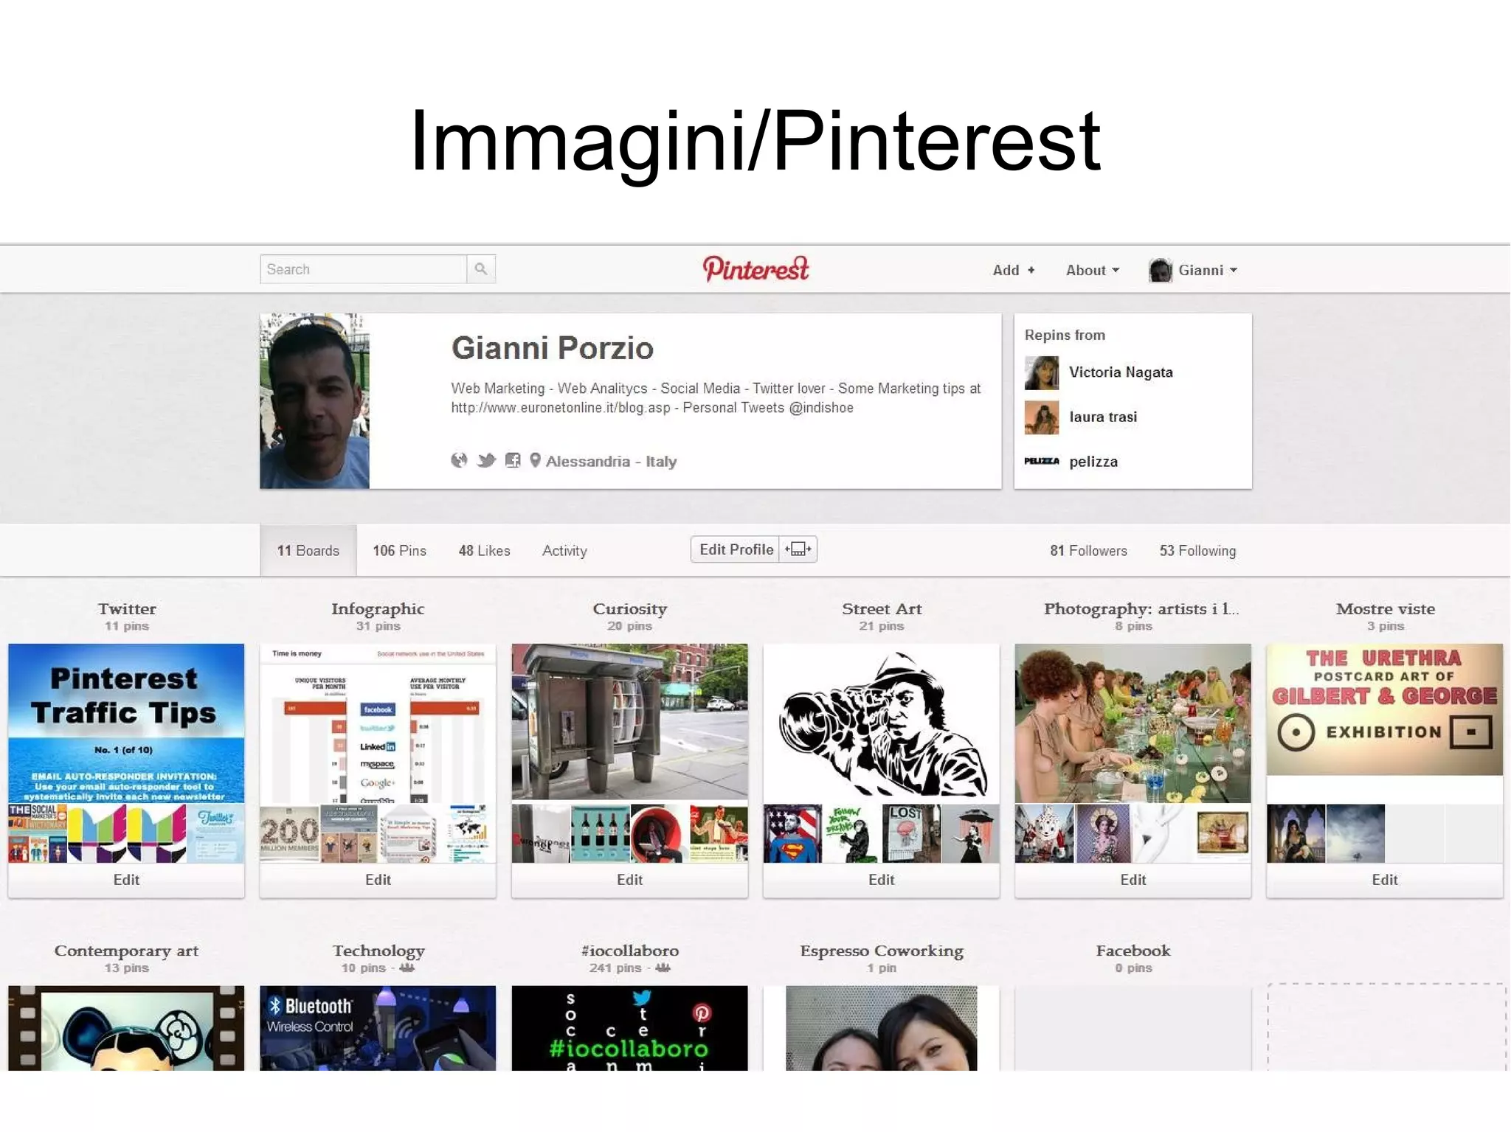View the 53 Following list

(x=1198, y=551)
